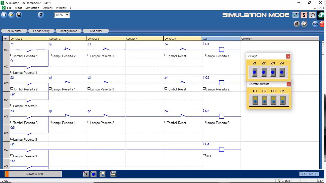Open the front panel display icon in bottom toolbar
This screenshot has height=183, width=326.
(x=113, y=174)
